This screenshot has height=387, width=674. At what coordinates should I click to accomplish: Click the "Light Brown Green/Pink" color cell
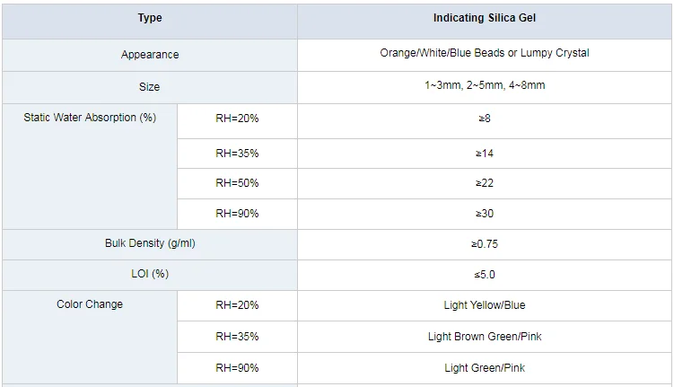pos(485,337)
